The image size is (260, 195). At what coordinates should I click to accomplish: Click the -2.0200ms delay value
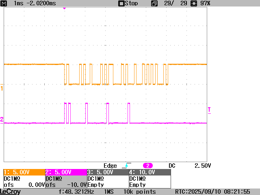[x=41, y=3]
